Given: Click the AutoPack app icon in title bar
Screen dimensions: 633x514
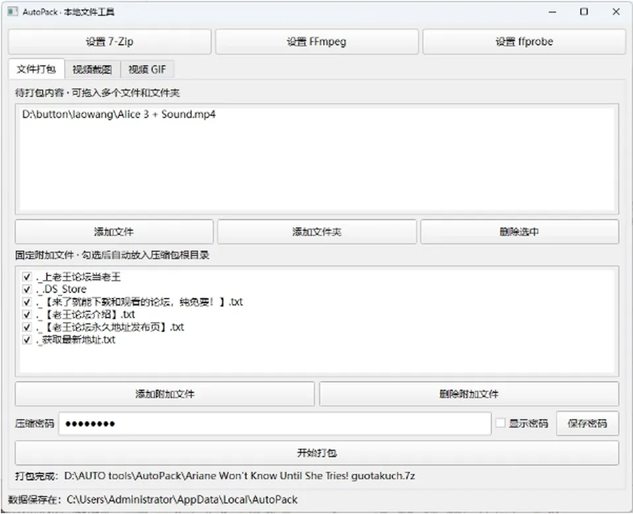Looking at the screenshot, I should pos(13,12).
